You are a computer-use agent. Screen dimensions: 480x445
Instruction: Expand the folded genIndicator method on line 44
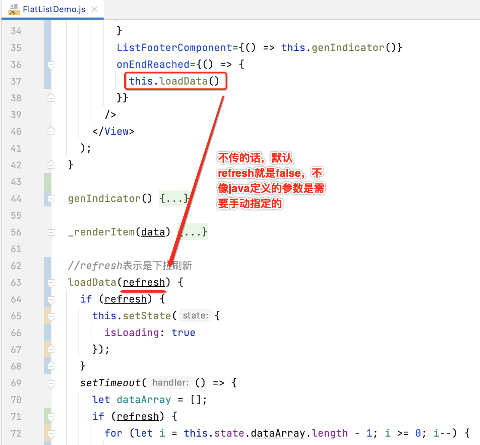pos(51,199)
